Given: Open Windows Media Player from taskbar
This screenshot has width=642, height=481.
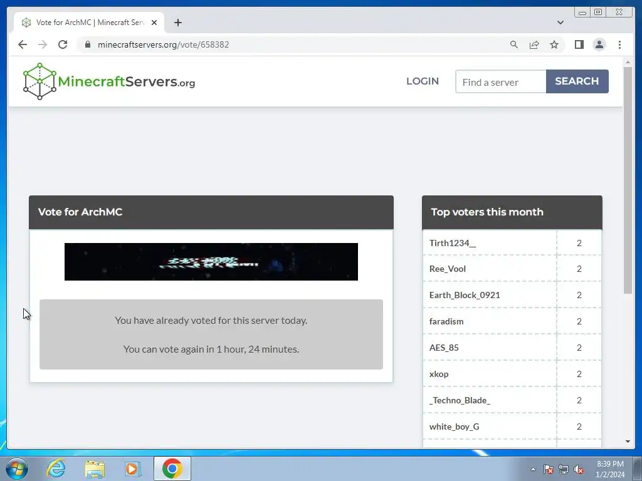Looking at the screenshot, I should (x=133, y=468).
